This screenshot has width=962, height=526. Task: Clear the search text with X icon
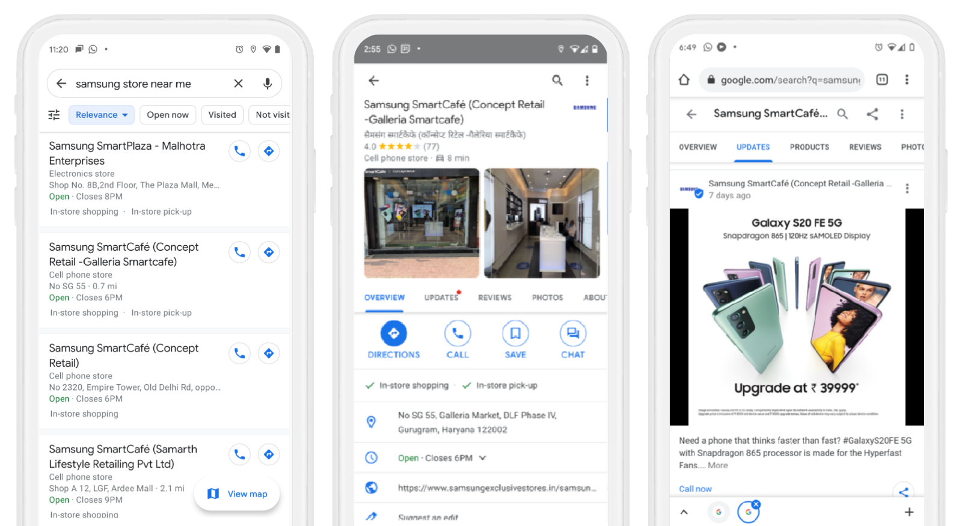pyautogui.click(x=239, y=84)
